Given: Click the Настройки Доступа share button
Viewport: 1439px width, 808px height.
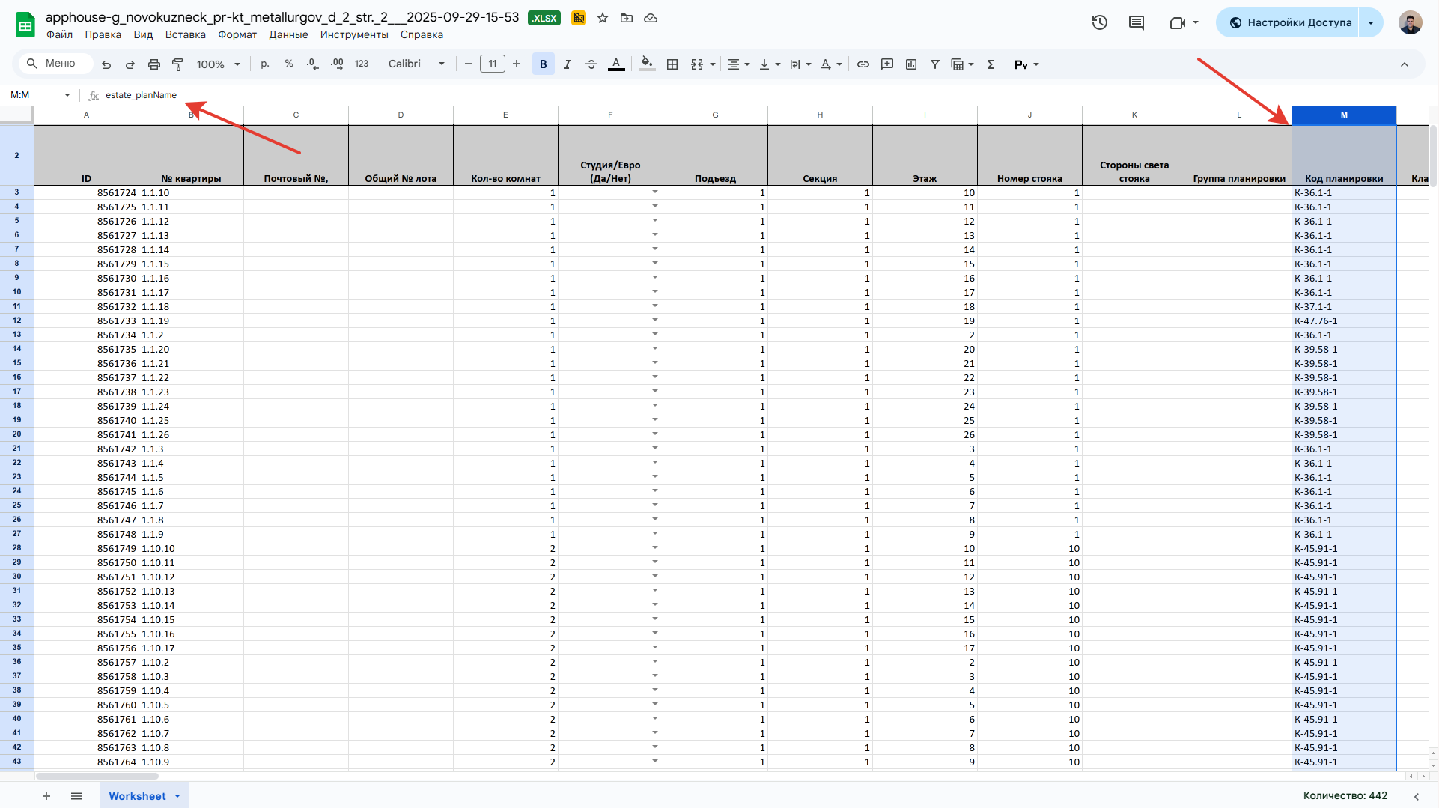Looking at the screenshot, I should [1291, 22].
